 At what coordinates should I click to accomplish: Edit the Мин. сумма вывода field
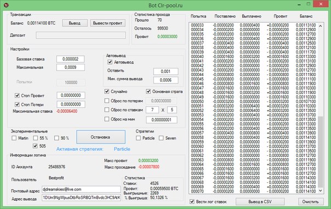pyautogui.click(x=165, y=80)
